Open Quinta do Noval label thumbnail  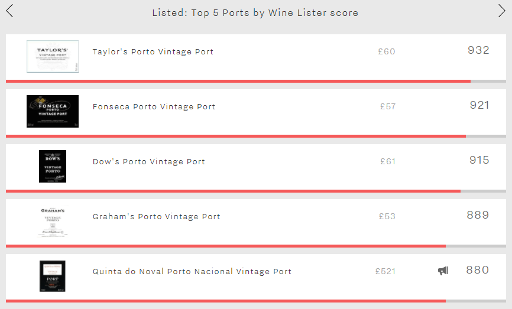coord(53,276)
